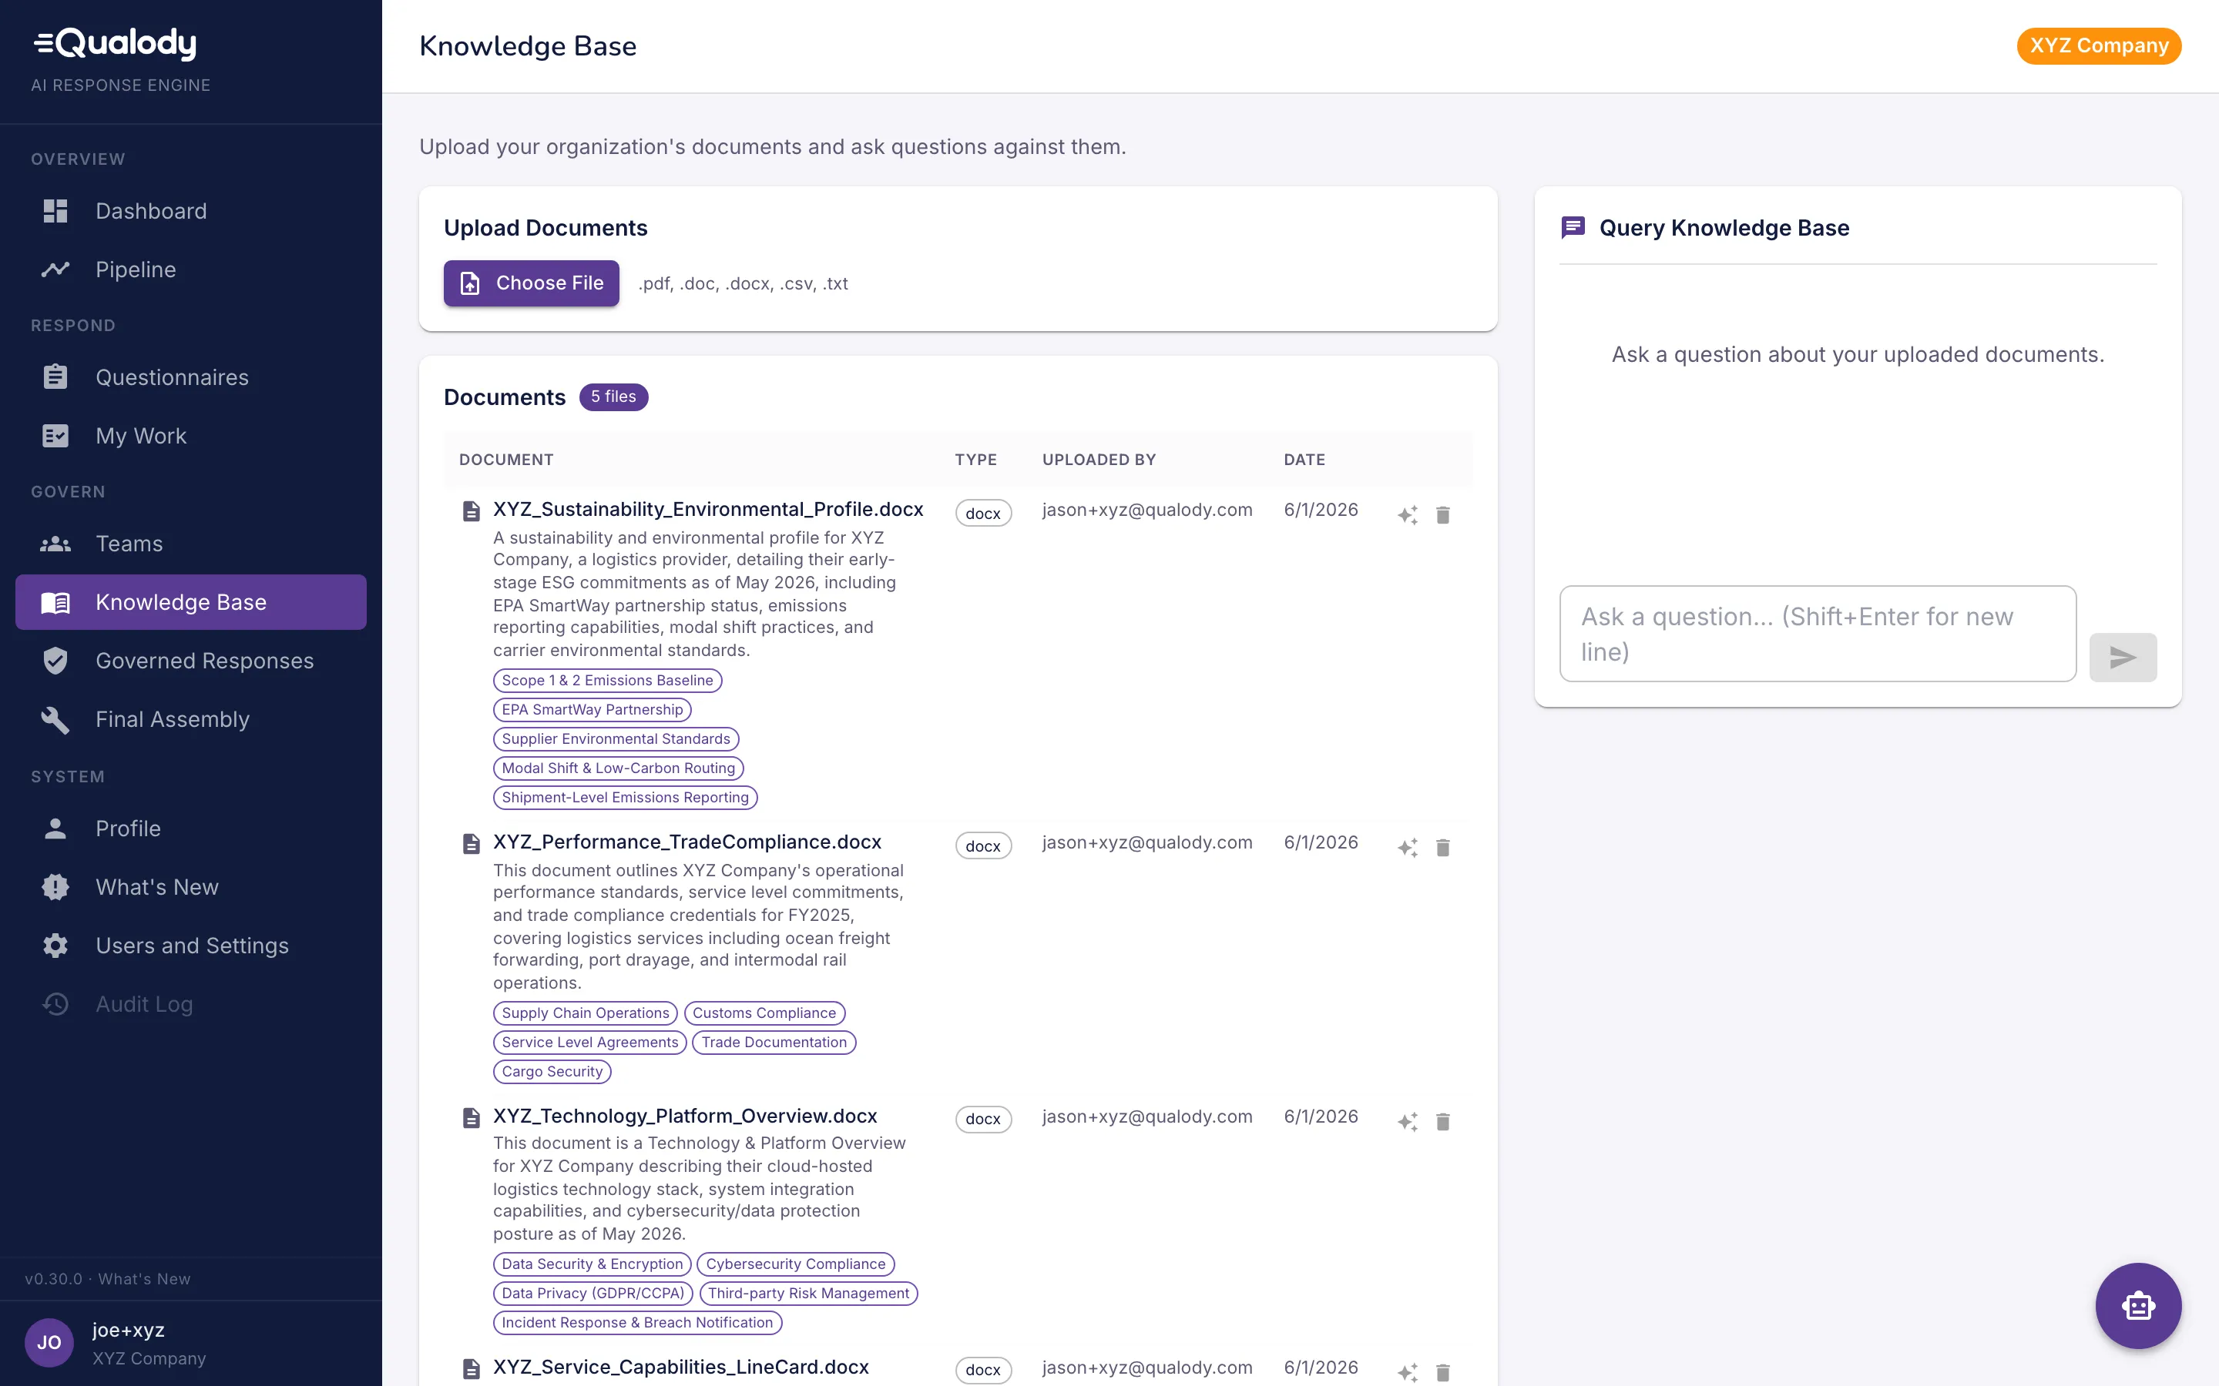Click the Cargo Security tag
The width and height of the screenshot is (2219, 1386).
(552, 1072)
